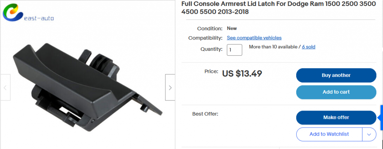
Task: Click the Best Offer label
Action: tap(205, 114)
